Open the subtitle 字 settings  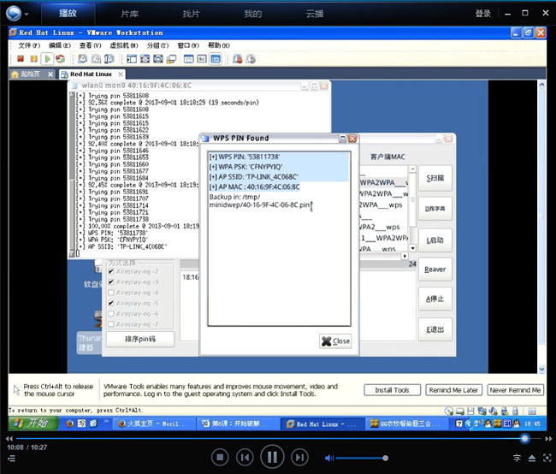(x=517, y=458)
